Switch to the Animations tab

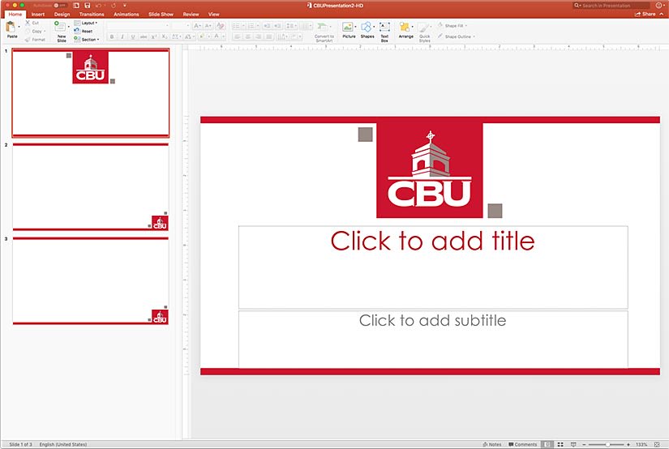(x=127, y=14)
